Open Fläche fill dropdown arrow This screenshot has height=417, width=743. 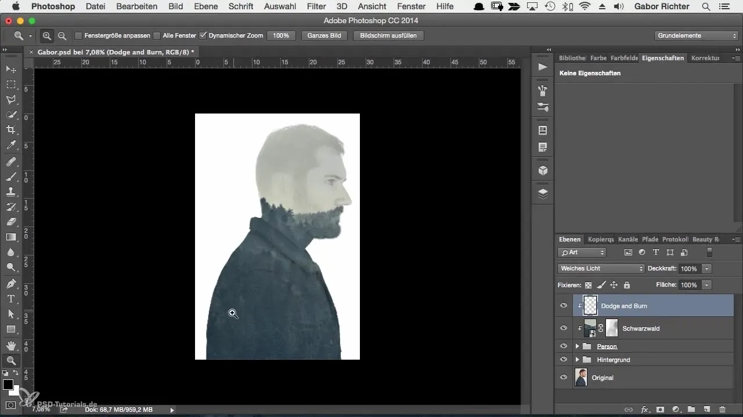click(x=706, y=285)
